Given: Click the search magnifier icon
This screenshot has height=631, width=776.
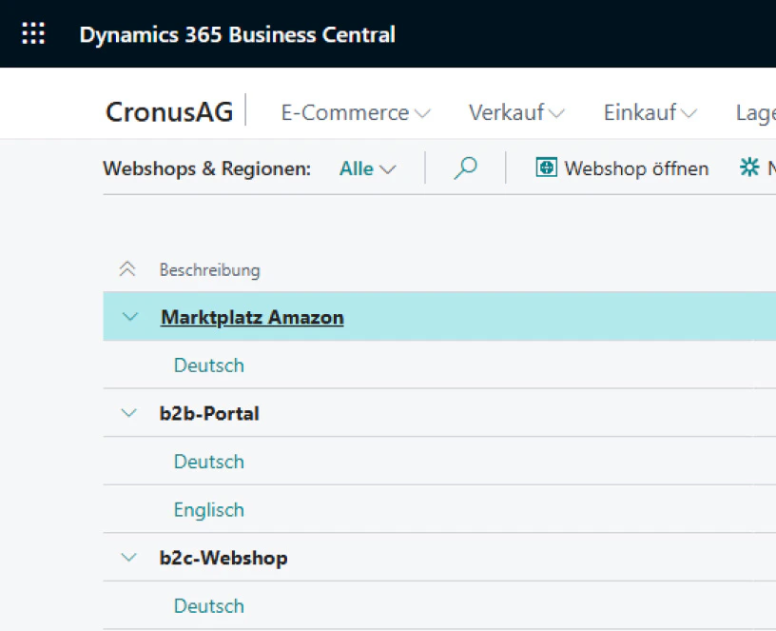Looking at the screenshot, I should point(465,168).
